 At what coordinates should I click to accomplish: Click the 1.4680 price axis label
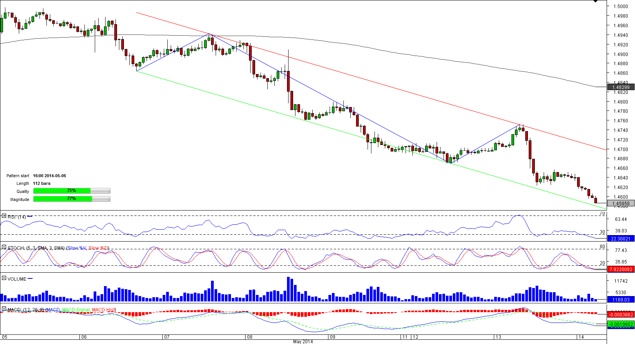[x=620, y=159]
